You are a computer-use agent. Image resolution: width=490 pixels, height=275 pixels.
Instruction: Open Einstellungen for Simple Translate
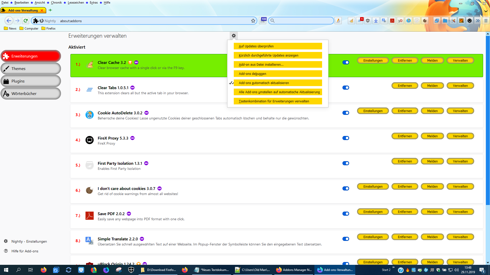coord(373,237)
